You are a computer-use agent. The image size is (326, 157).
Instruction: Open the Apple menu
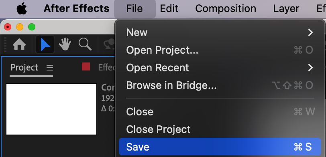[x=22, y=9]
